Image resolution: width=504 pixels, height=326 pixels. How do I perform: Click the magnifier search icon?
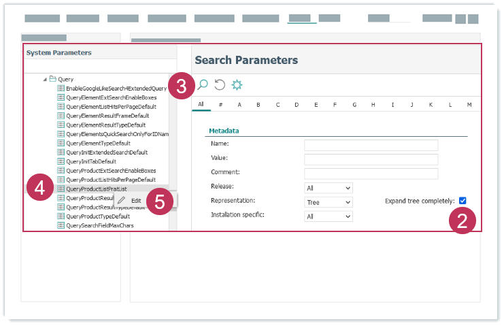[202, 85]
